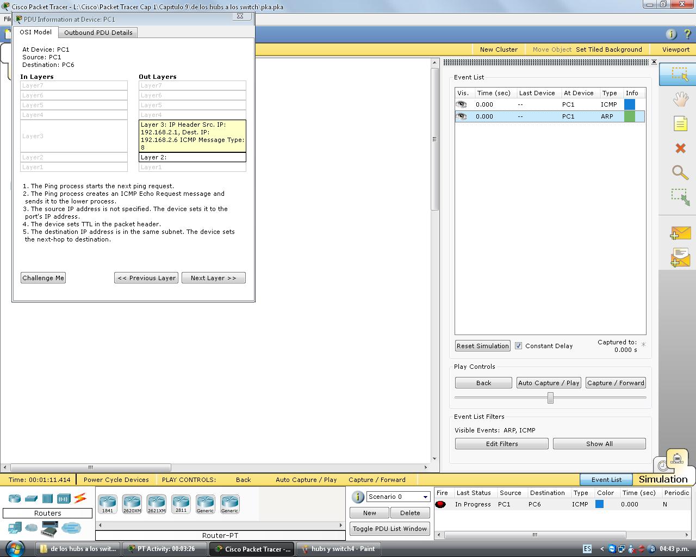Select the Switches device category icon
The width and height of the screenshot is (696, 557).
click(31, 498)
